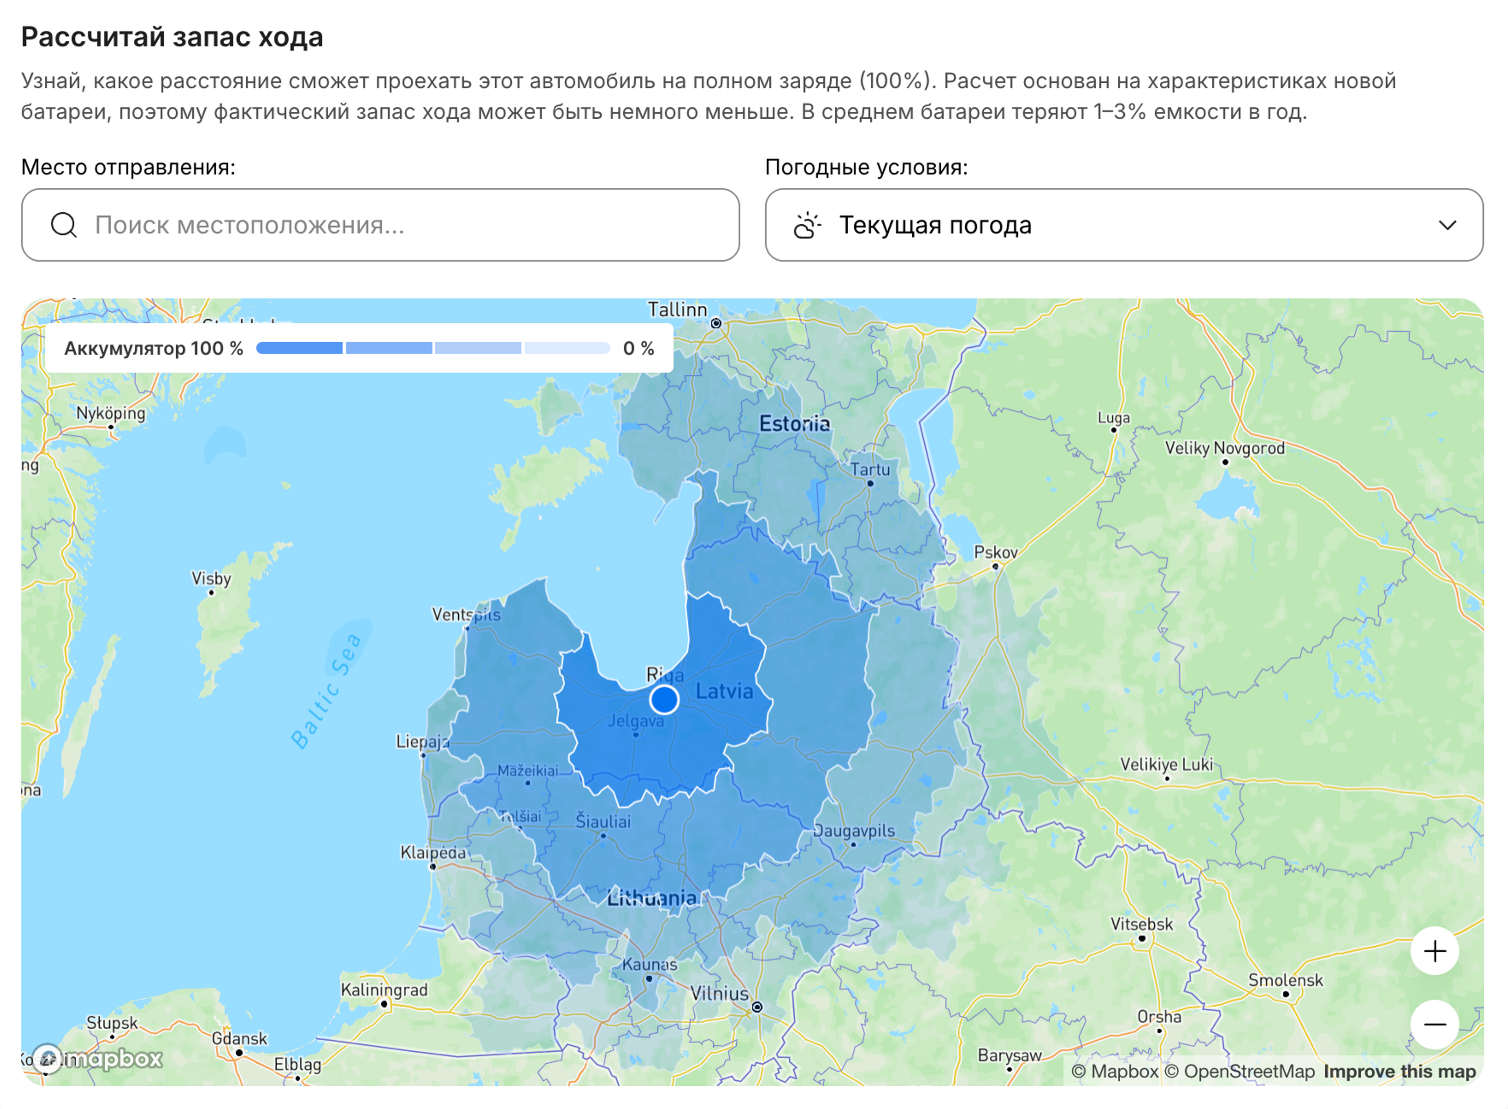Viewport: 1508px width, 1109px height.
Task: Click the 'Vilnius' city label
Action: (x=719, y=994)
